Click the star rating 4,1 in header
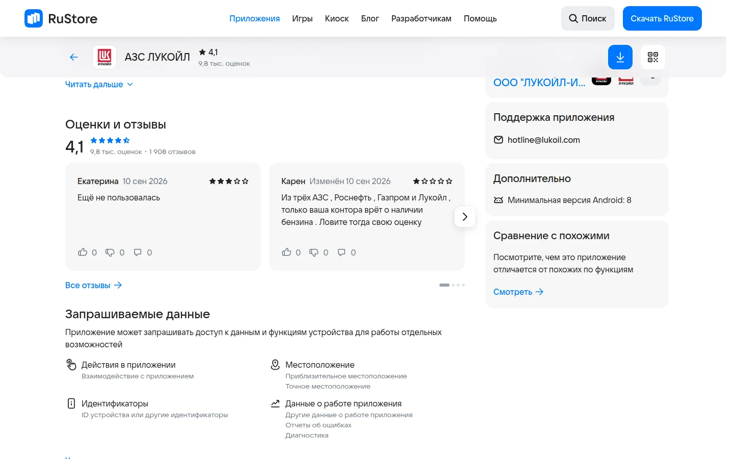Viewport: 734px width, 459px height. point(208,52)
